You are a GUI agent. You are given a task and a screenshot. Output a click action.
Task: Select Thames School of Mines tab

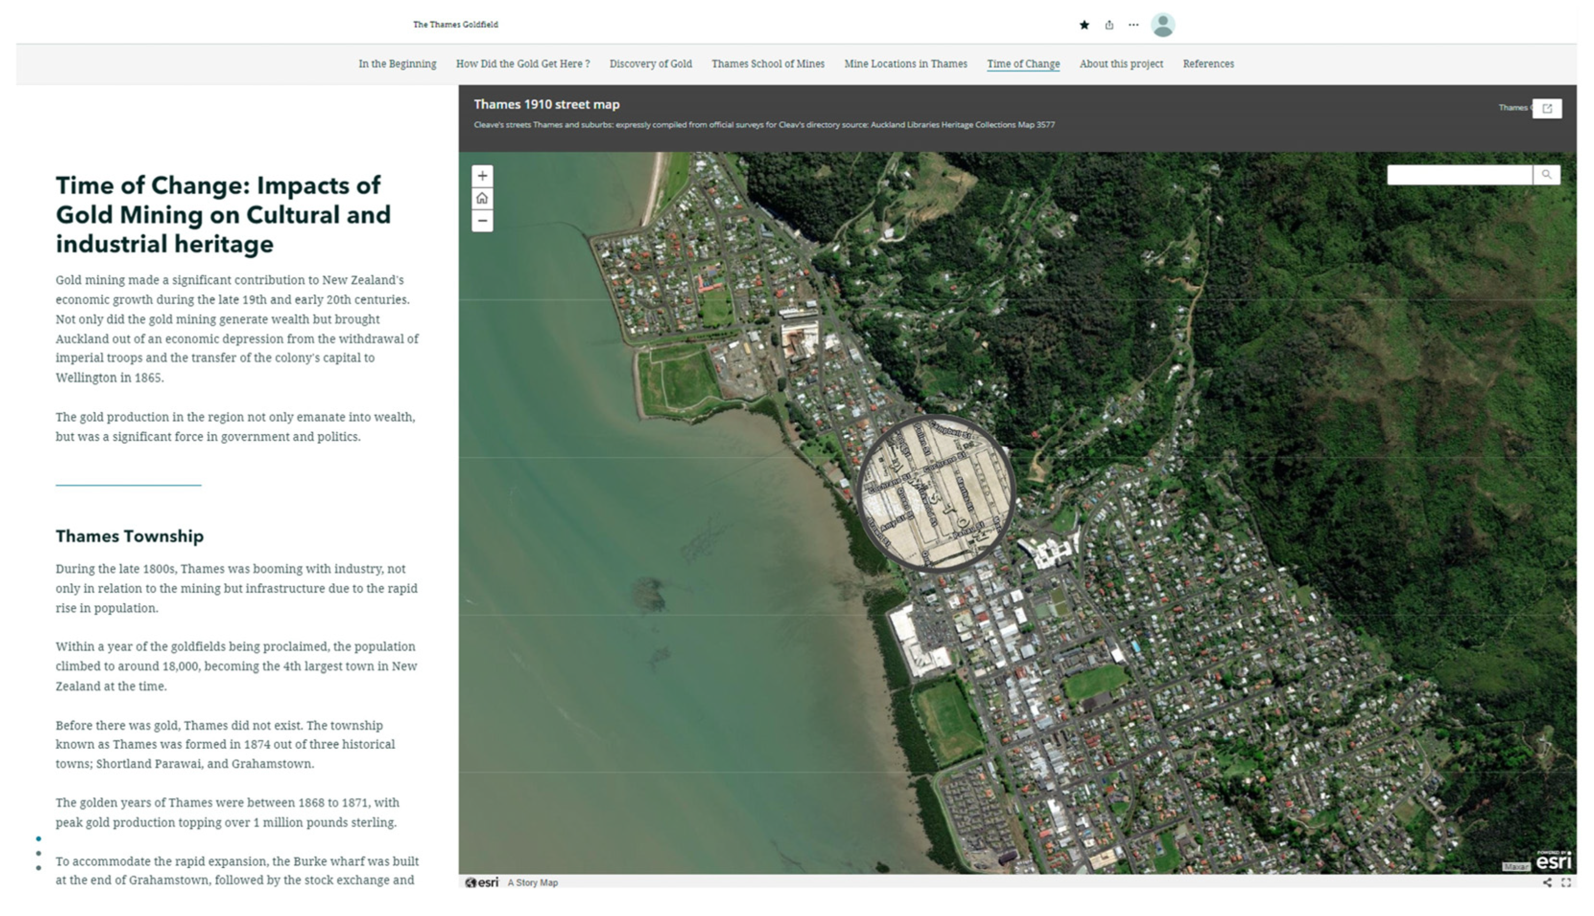point(768,64)
